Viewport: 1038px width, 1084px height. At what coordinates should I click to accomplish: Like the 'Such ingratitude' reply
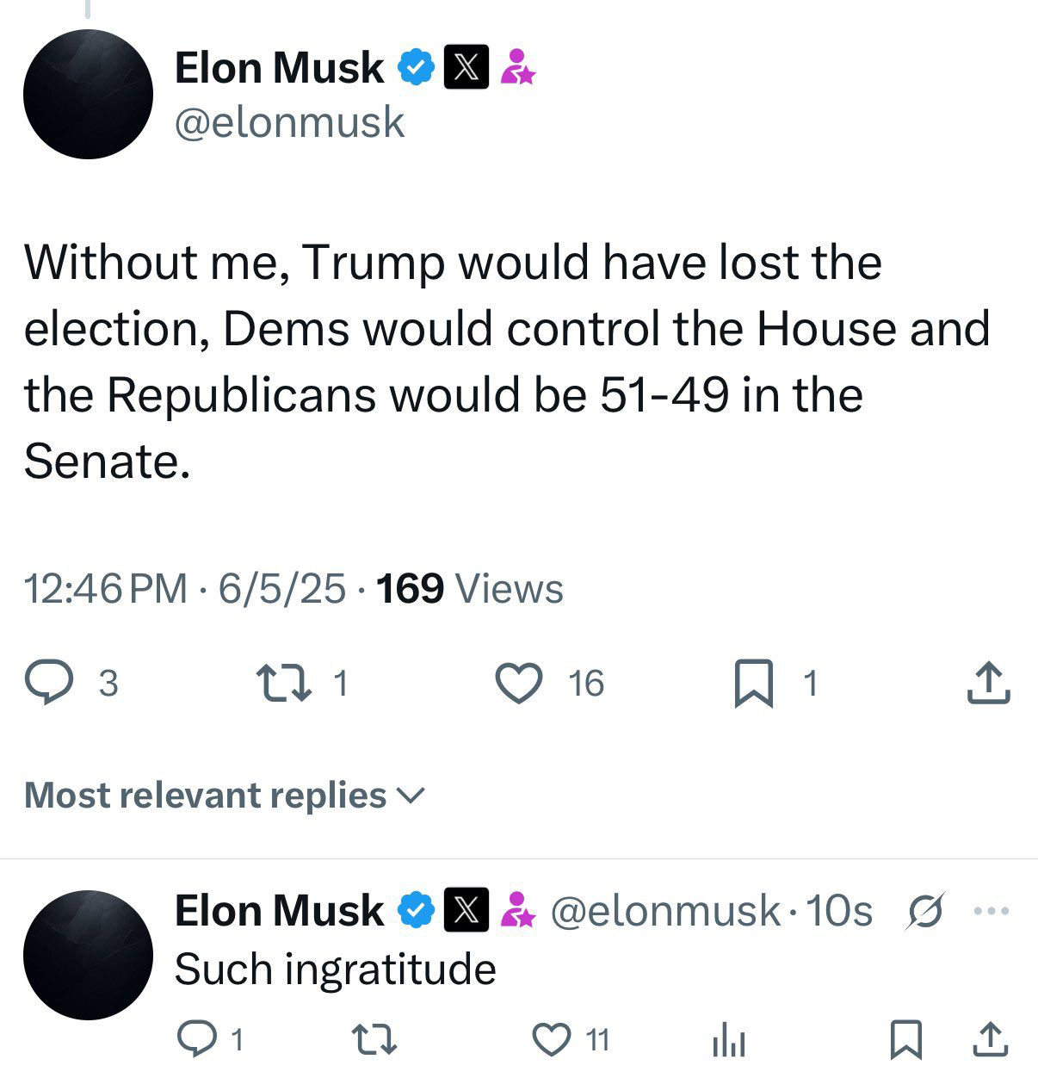552,1039
